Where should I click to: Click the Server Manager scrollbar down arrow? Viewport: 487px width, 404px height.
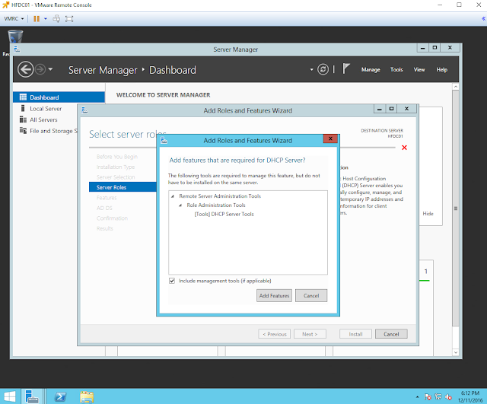click(456, 352)
